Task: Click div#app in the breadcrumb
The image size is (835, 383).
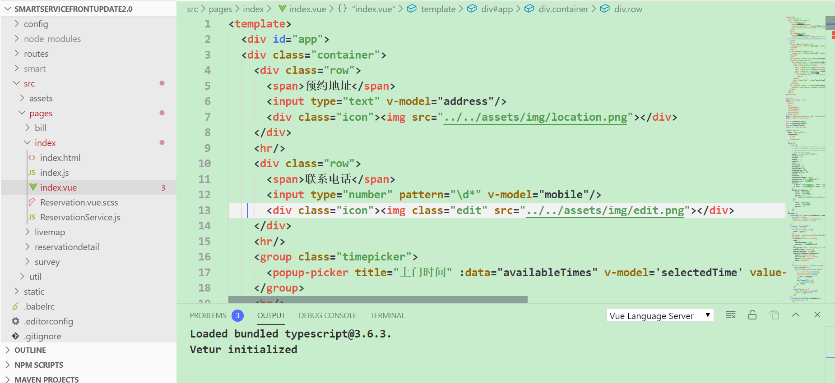Action: tap(490, 9)
